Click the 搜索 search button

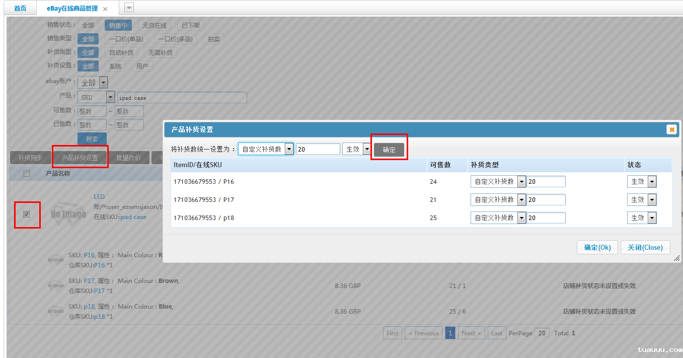click(92, 138)
